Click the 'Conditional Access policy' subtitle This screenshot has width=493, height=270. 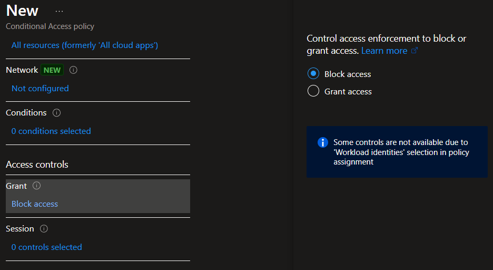point(50,26)
